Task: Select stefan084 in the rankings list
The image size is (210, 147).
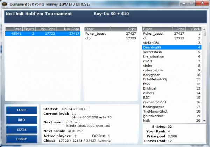Action: coord(151,43)
